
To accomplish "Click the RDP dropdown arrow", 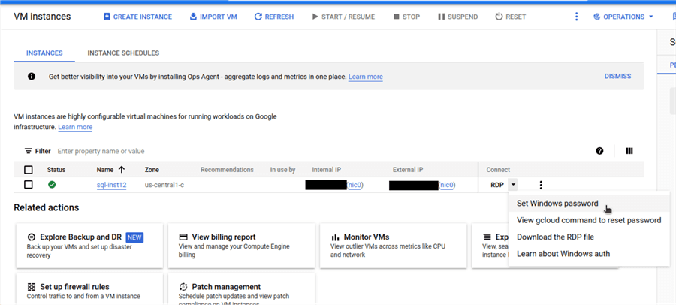I will (x=513, y=185).
